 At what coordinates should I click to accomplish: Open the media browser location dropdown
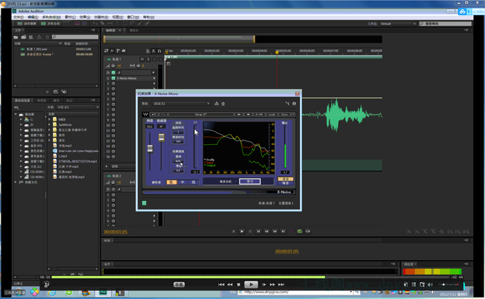78,108
